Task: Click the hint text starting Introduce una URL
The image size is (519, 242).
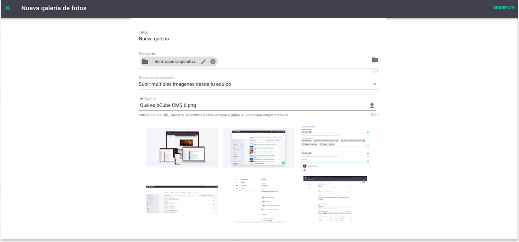Action: tap(214, 115)
